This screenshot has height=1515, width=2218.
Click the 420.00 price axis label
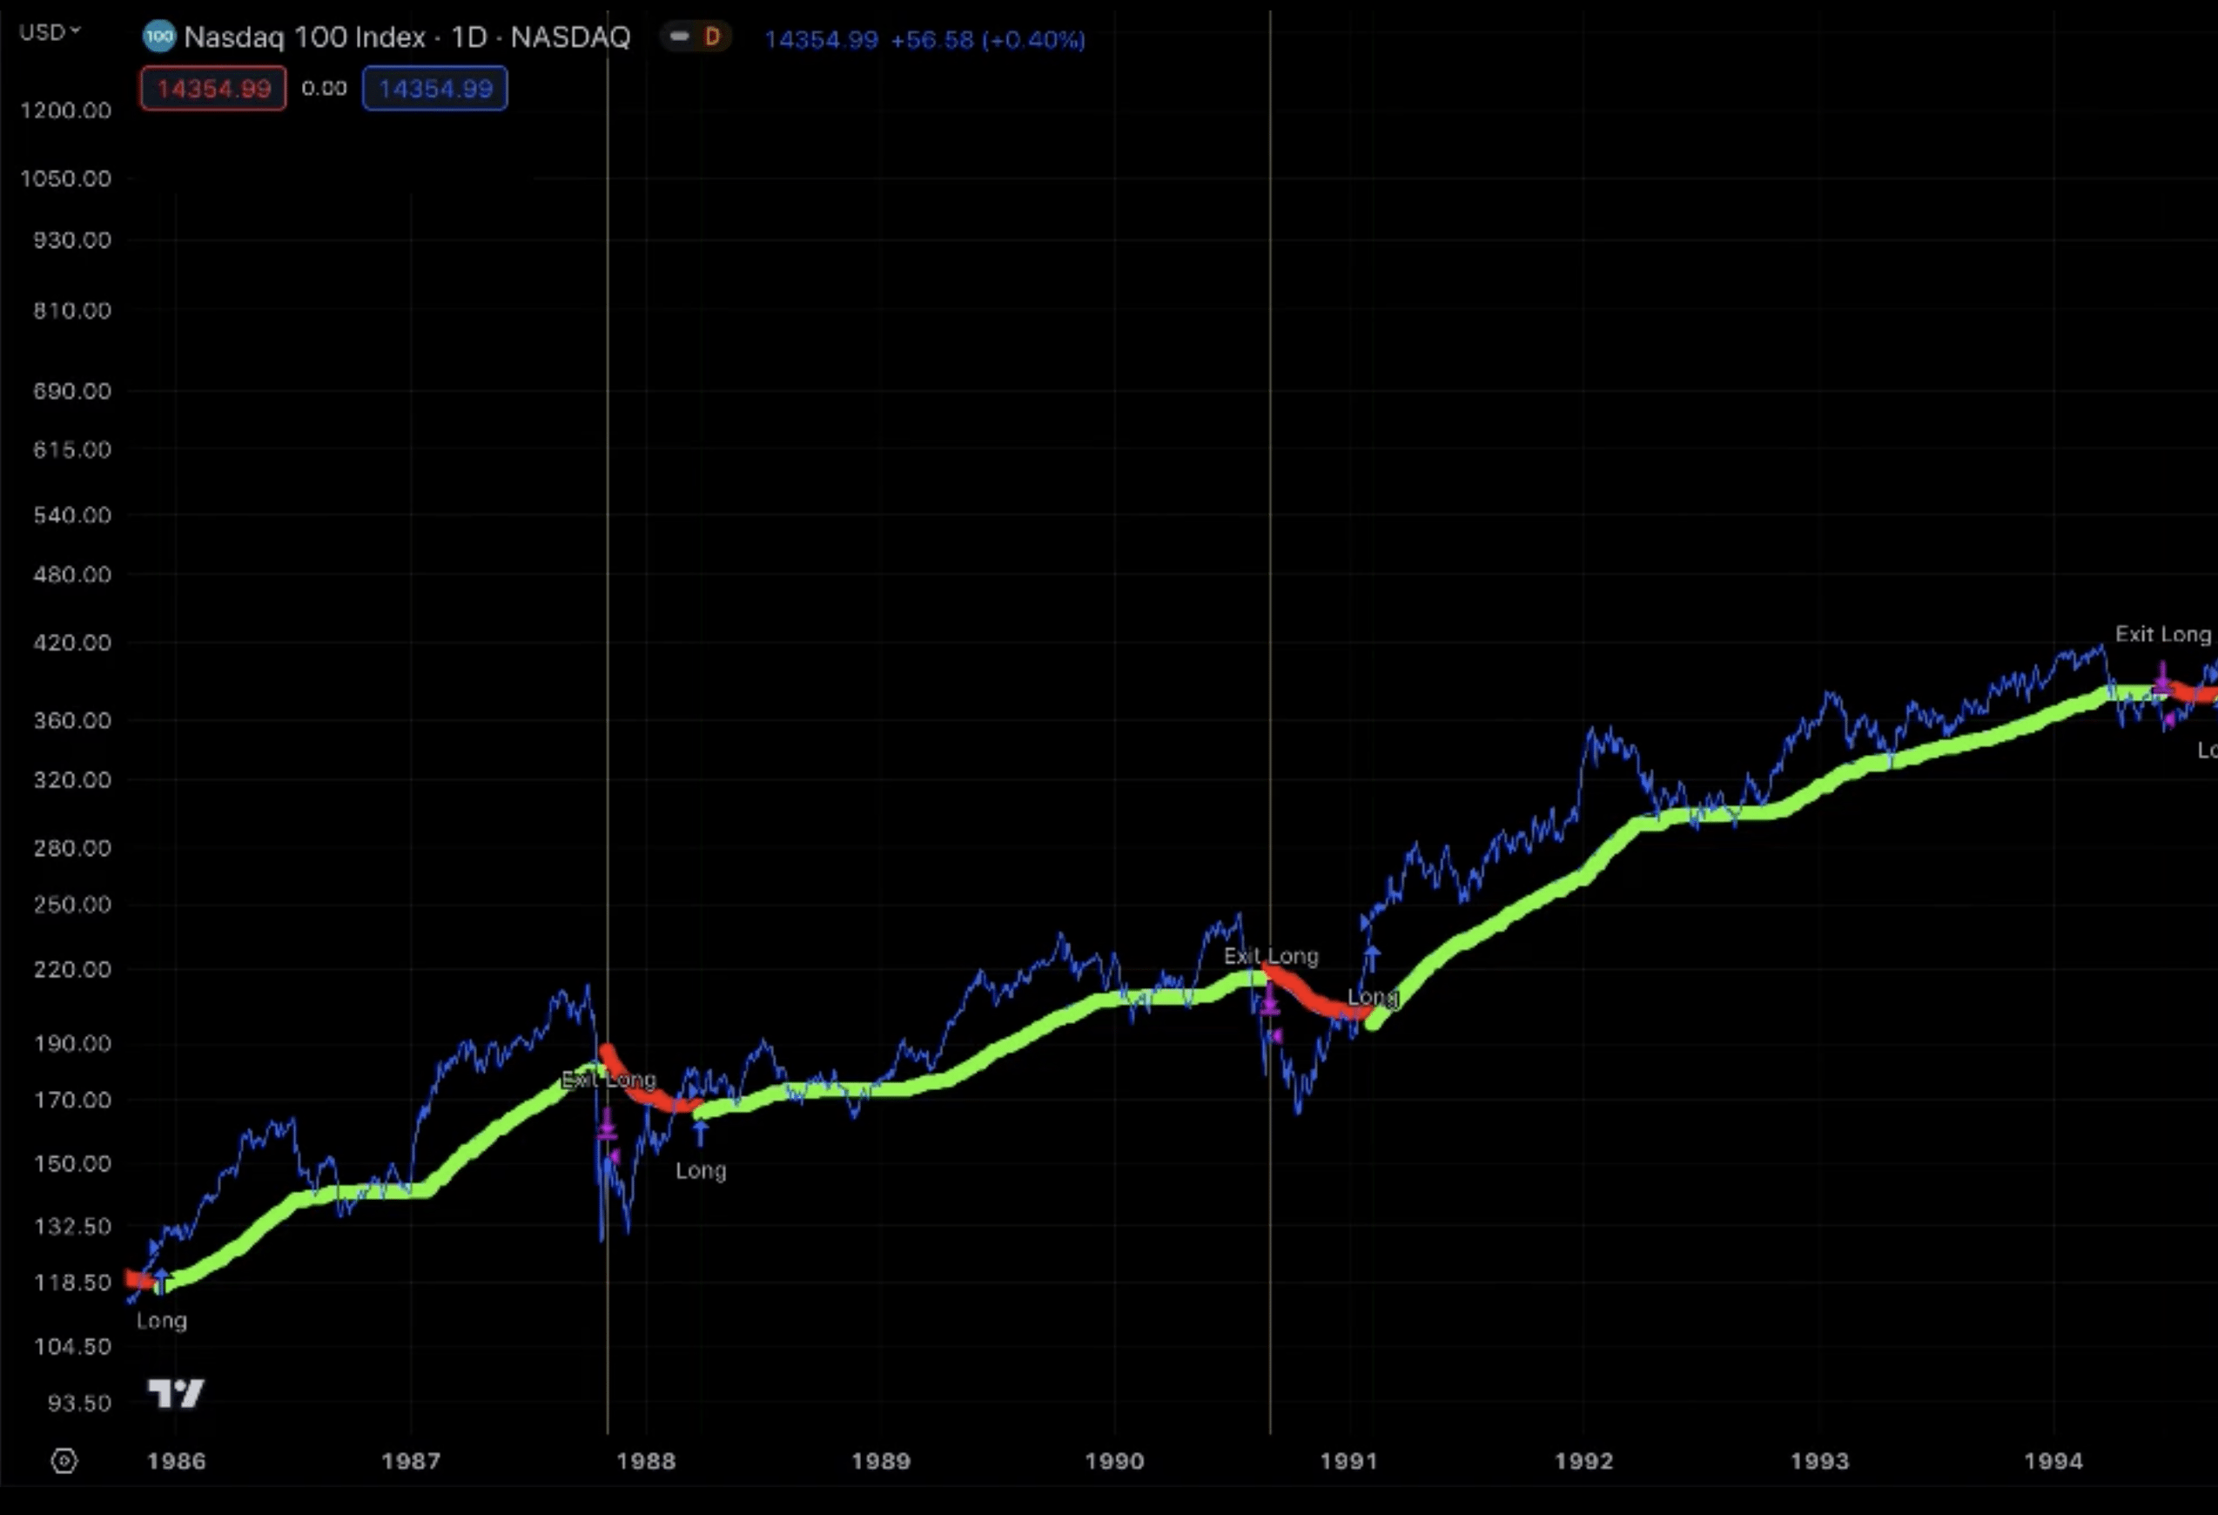pyautogui.click(x=72, y=643)
